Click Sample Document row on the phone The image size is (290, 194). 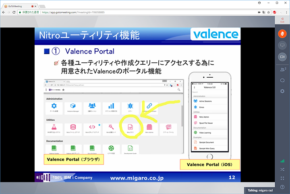click(x=209, y=142)
